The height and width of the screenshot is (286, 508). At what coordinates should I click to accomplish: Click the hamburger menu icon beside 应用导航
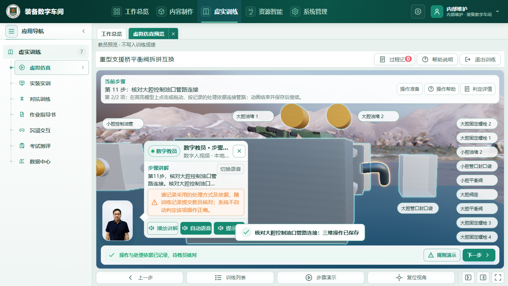(x=12, y=31)
